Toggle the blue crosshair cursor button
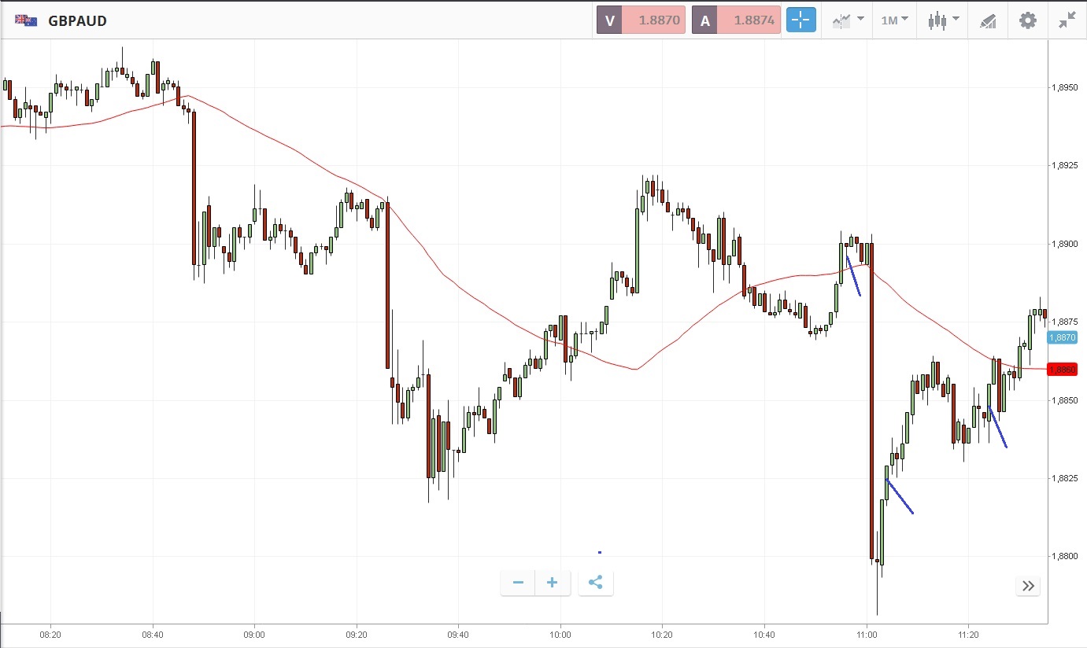The height and width of the screenshot is (648, 1087). click(801, 20)
